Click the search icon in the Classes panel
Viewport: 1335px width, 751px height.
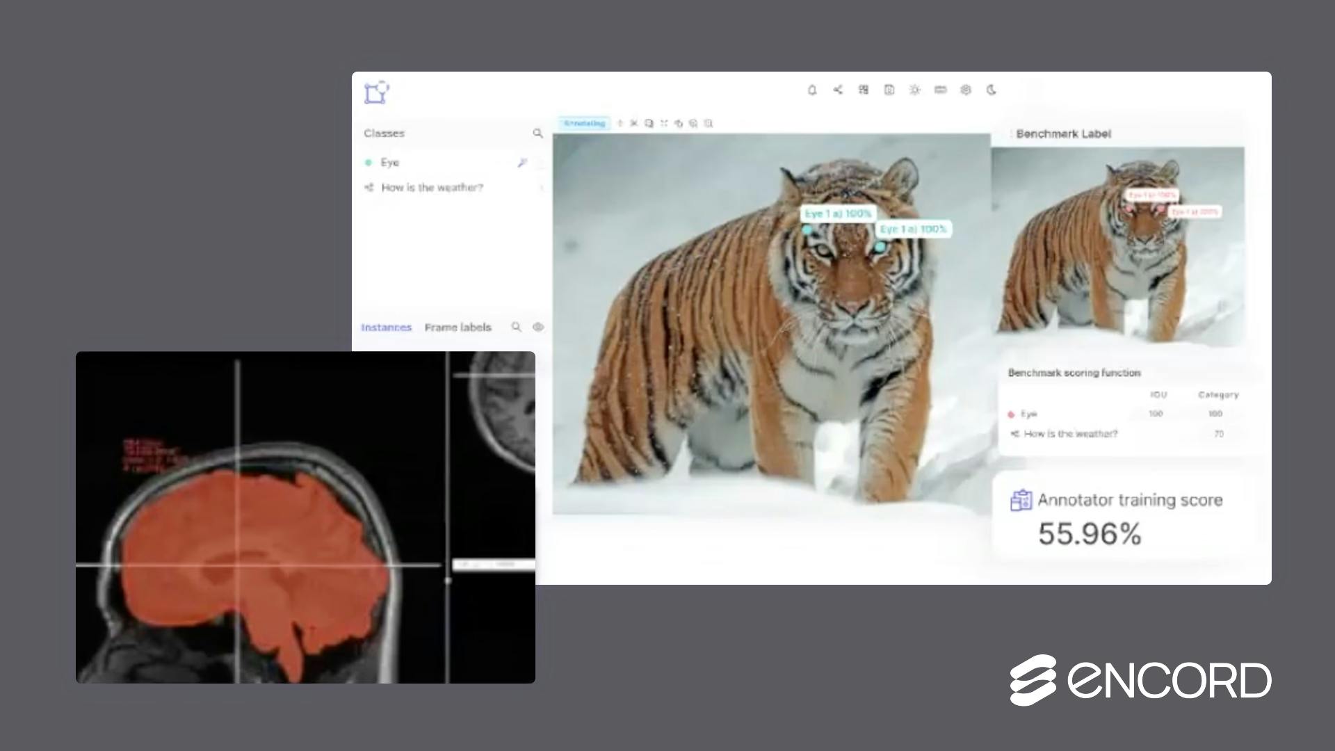[538, 133]
